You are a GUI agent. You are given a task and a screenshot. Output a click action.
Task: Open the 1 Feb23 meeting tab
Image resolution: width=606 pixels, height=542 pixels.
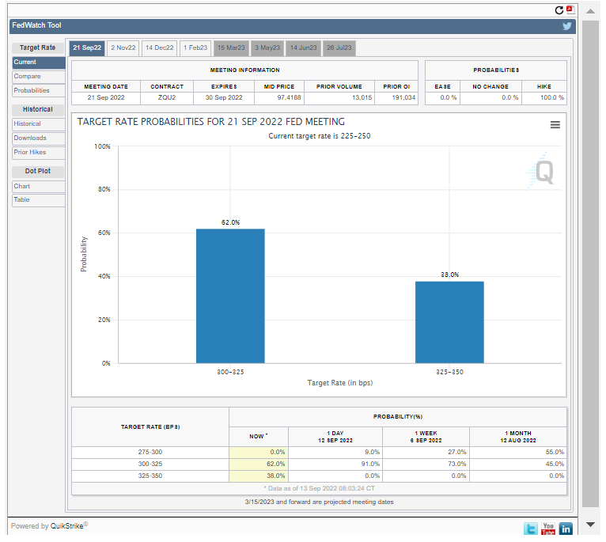[195, 48]
